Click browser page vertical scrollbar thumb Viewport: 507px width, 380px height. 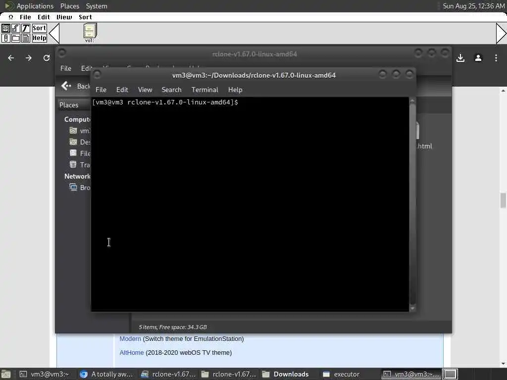click(x=503, y=200)
